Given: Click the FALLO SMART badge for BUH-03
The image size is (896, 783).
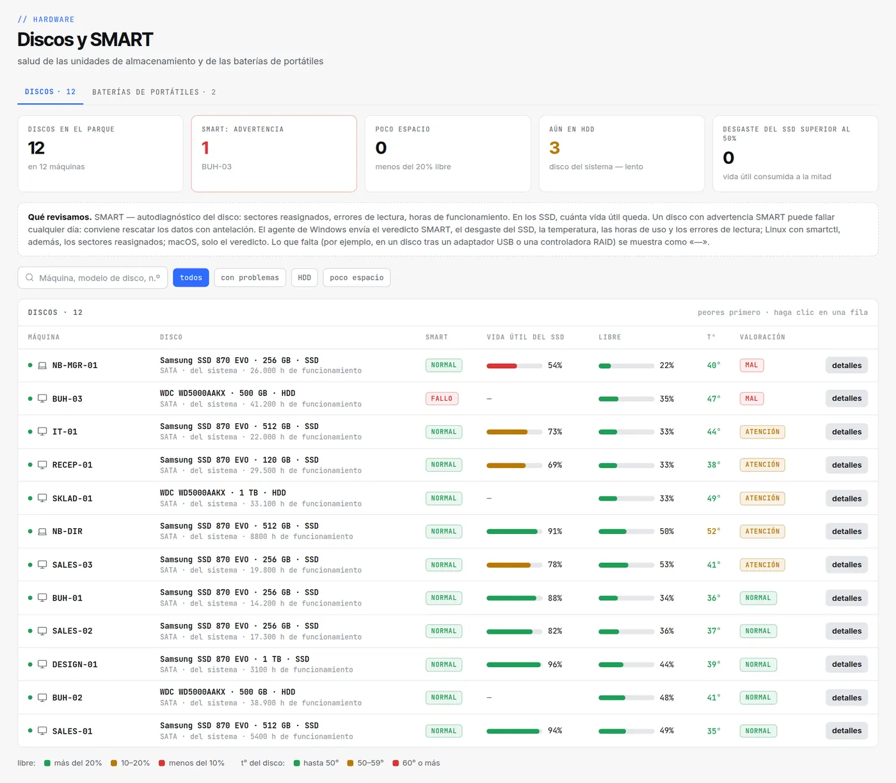Looking at the screenshot, I should 442,398.
